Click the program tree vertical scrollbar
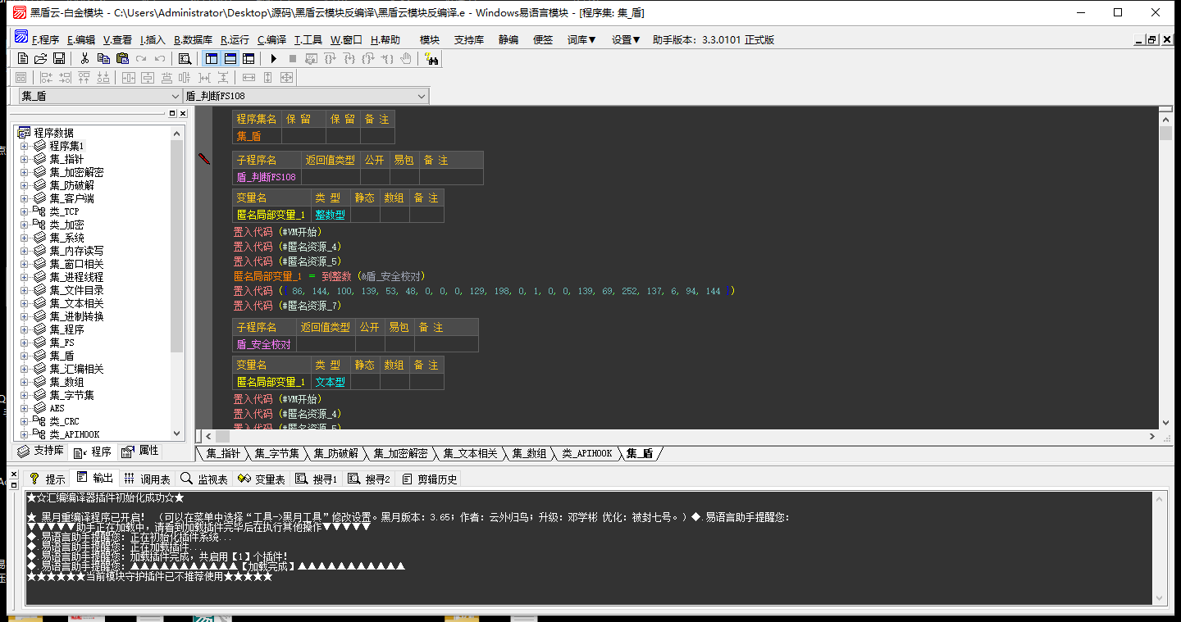The image size is (1181, 622). tap(177, 283)
